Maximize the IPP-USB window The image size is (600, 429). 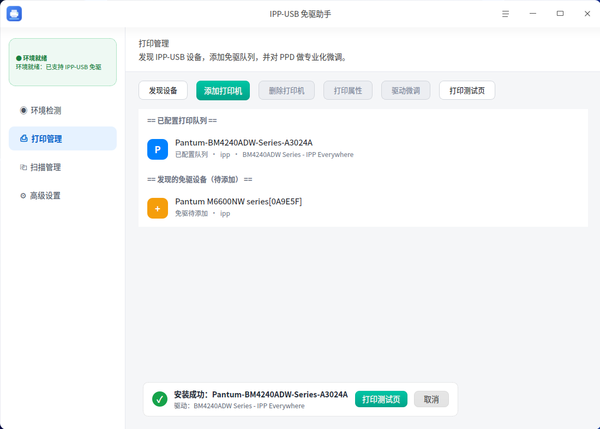tap(560, 14)
